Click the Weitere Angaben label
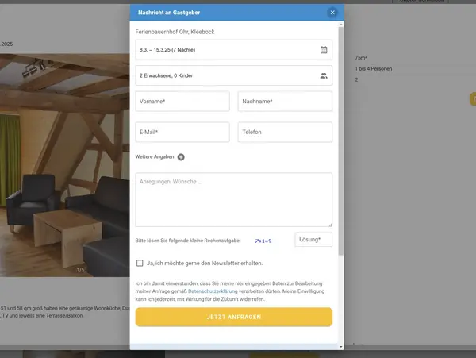The height and width of the screenshot is (358, 476). coord(155,156)
